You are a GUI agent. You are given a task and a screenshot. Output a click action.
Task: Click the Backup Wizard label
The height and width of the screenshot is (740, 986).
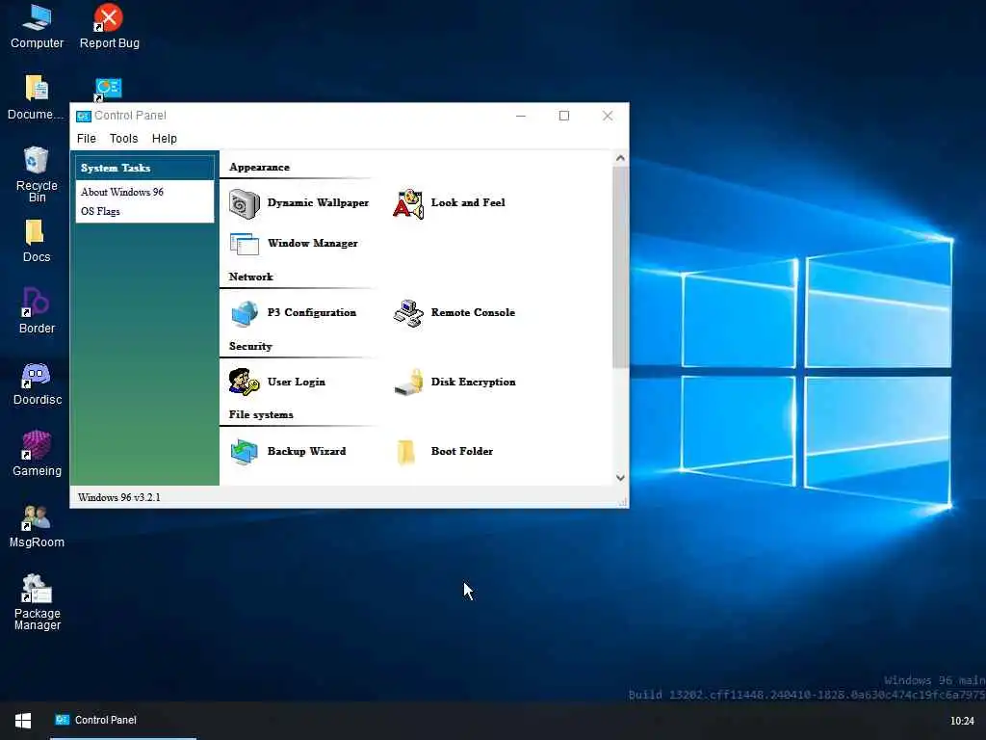(306, 451)
